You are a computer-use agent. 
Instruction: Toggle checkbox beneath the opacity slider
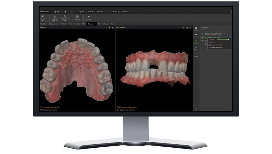[210, 43]
